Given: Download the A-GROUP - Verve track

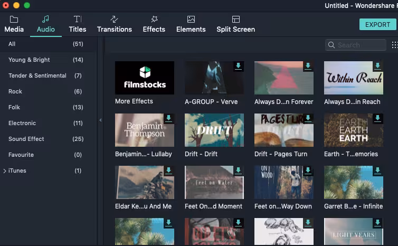Looking at the screenshot, I should (239, 67).
